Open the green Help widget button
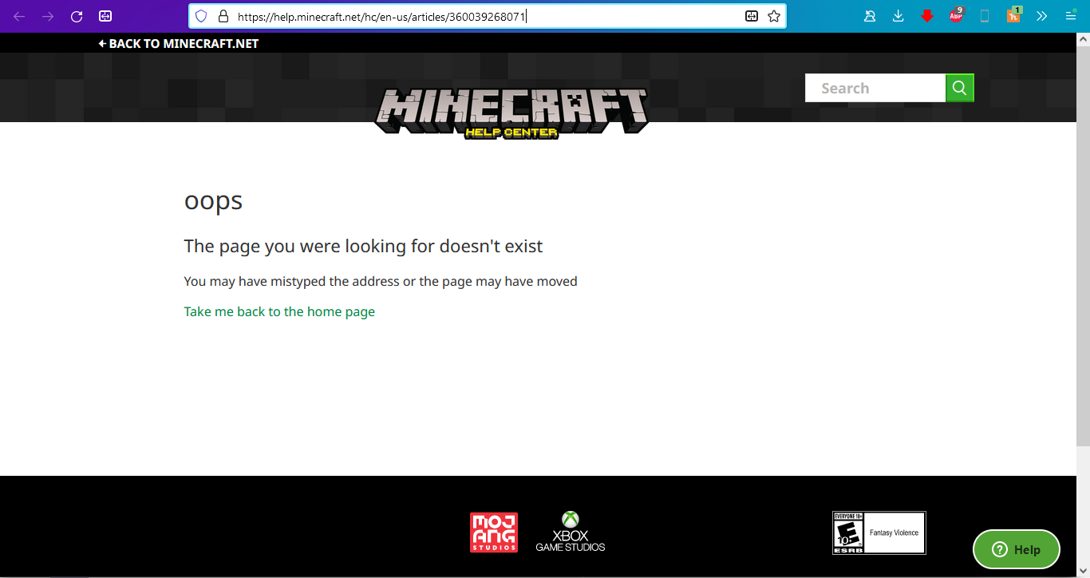This screenshot has height=578, width=1090. pyautogui.click(x=1017, y=549)
